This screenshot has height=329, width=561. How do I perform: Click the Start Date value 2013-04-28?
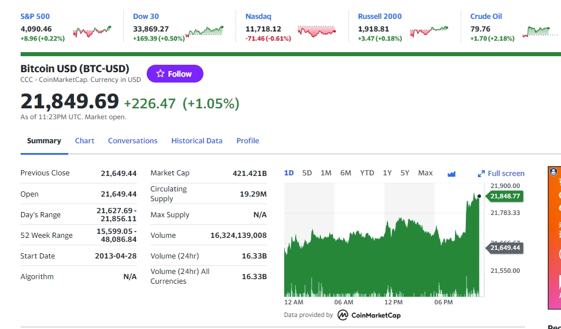pyautogui.click(x=116, y=256)
